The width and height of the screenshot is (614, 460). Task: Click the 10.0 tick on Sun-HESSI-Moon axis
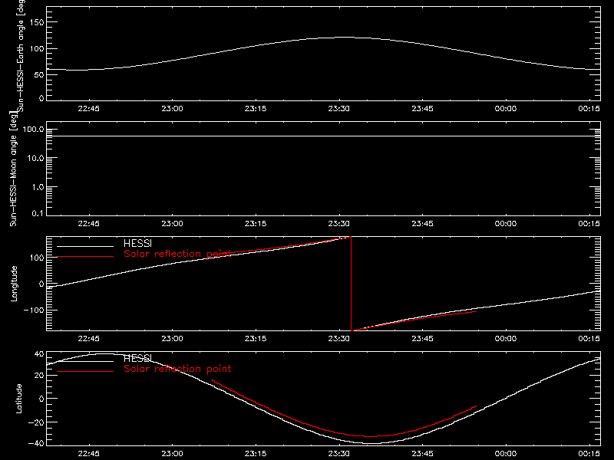click(35, 158)
